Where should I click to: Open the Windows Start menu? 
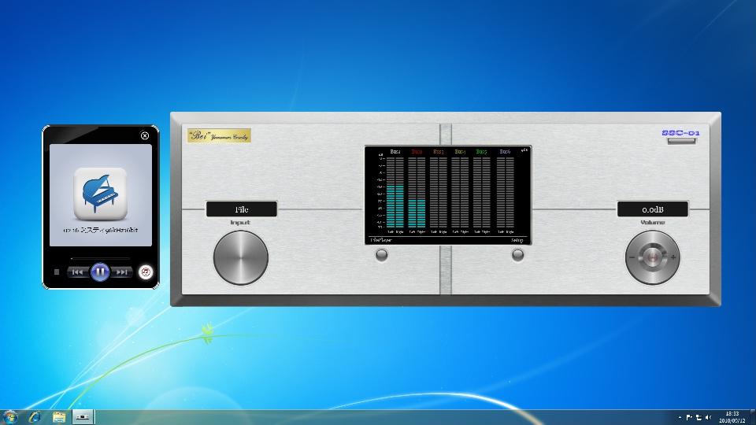coord(11,416)
